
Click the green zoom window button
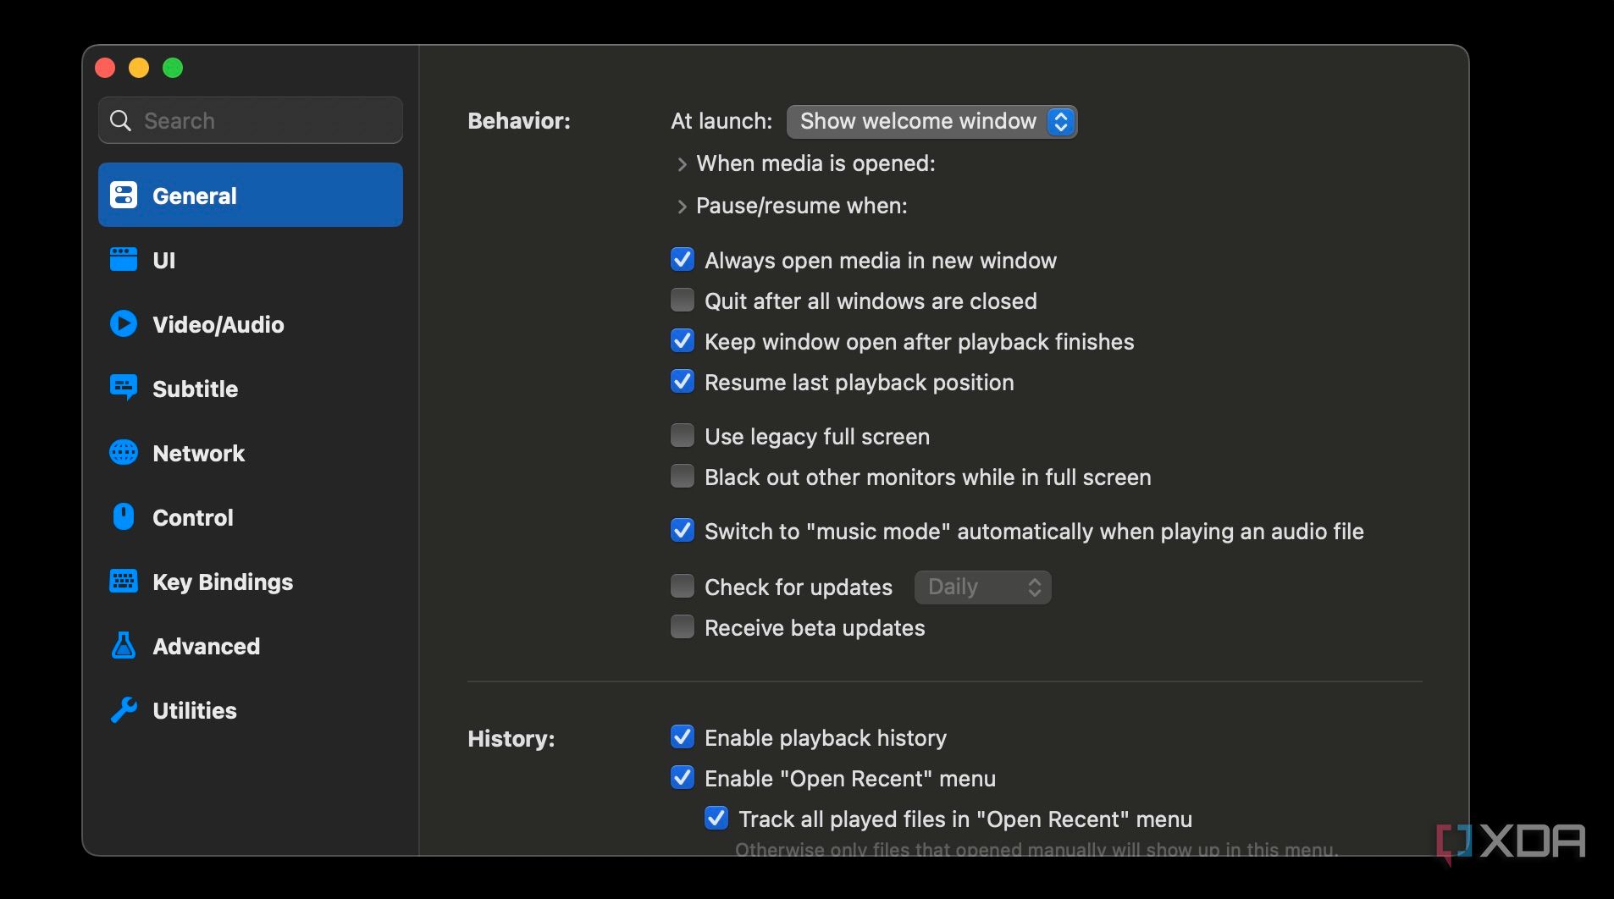pyautogui.click(x=173, y=68)
